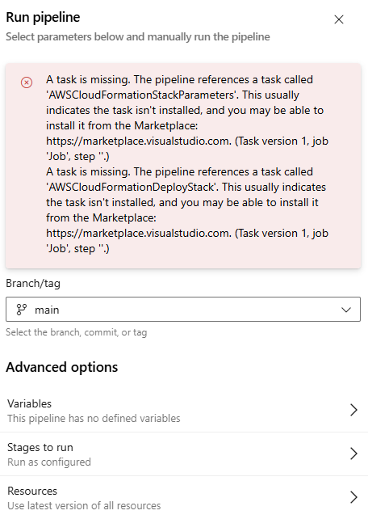The width and height of the screenshot is (368, 519).
Task: Click 'Select the branch, commit, or tag' hint
Action: 77,332
